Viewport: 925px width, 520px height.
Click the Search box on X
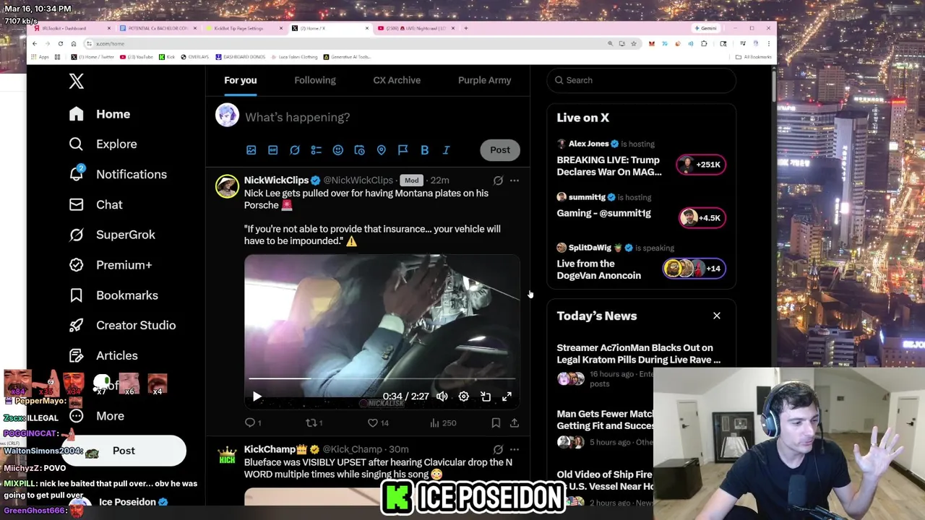coord(641,80)
